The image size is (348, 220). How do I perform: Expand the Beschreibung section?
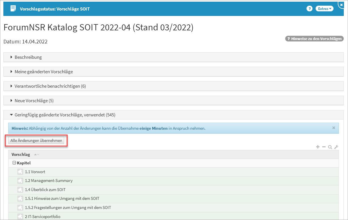[x=28, y=57]
